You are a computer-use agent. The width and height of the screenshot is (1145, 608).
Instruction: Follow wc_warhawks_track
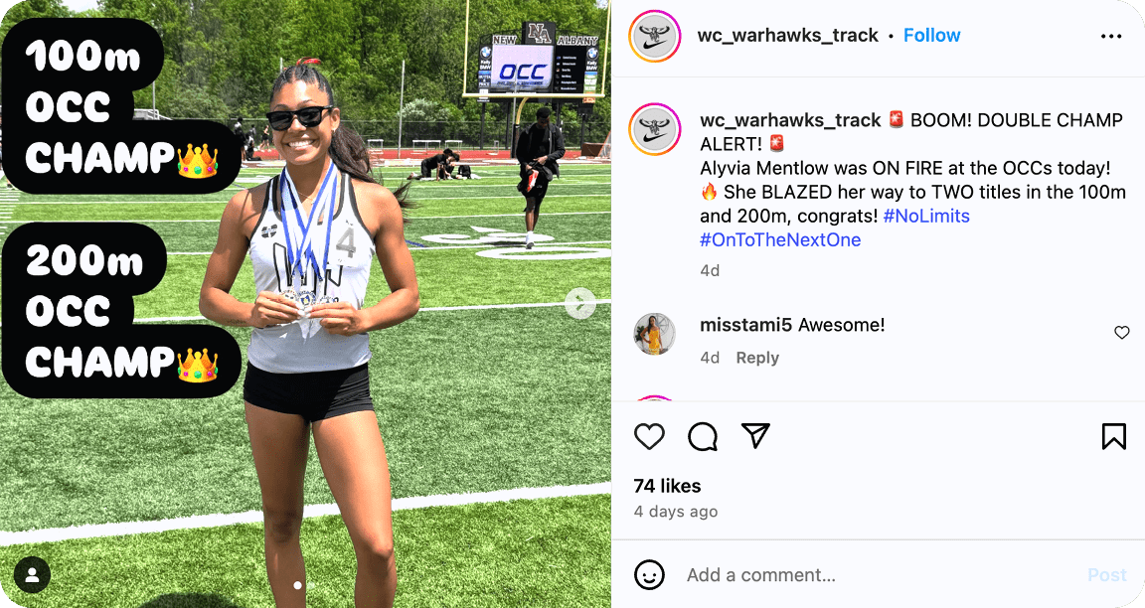[931, 35]
